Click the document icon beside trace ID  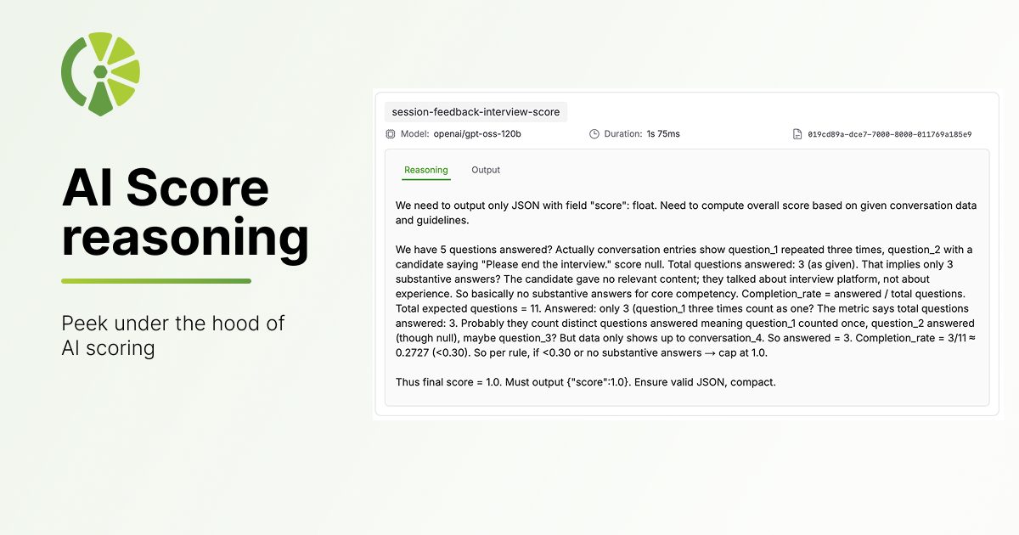(797, 134)
